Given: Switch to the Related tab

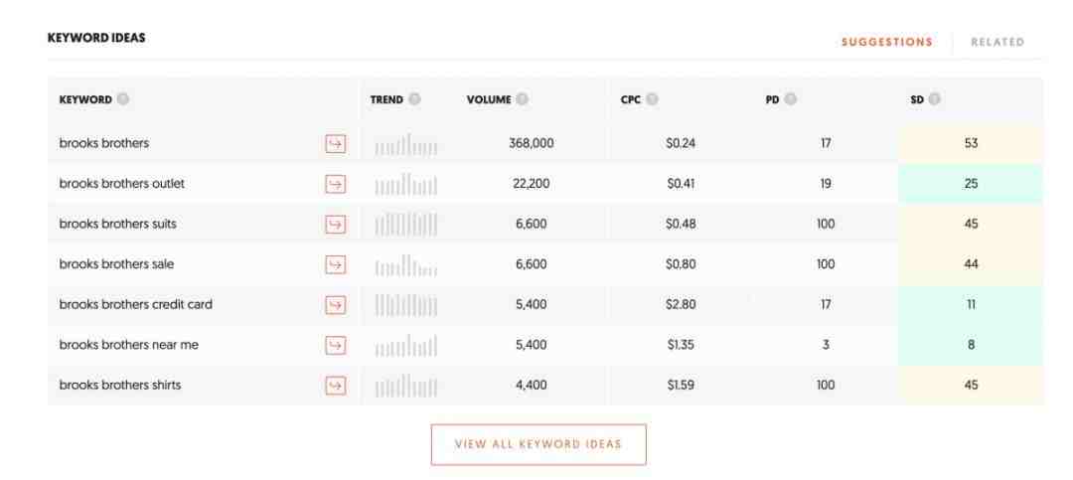Looking at the screenshot, I should (x=997, y=42).
